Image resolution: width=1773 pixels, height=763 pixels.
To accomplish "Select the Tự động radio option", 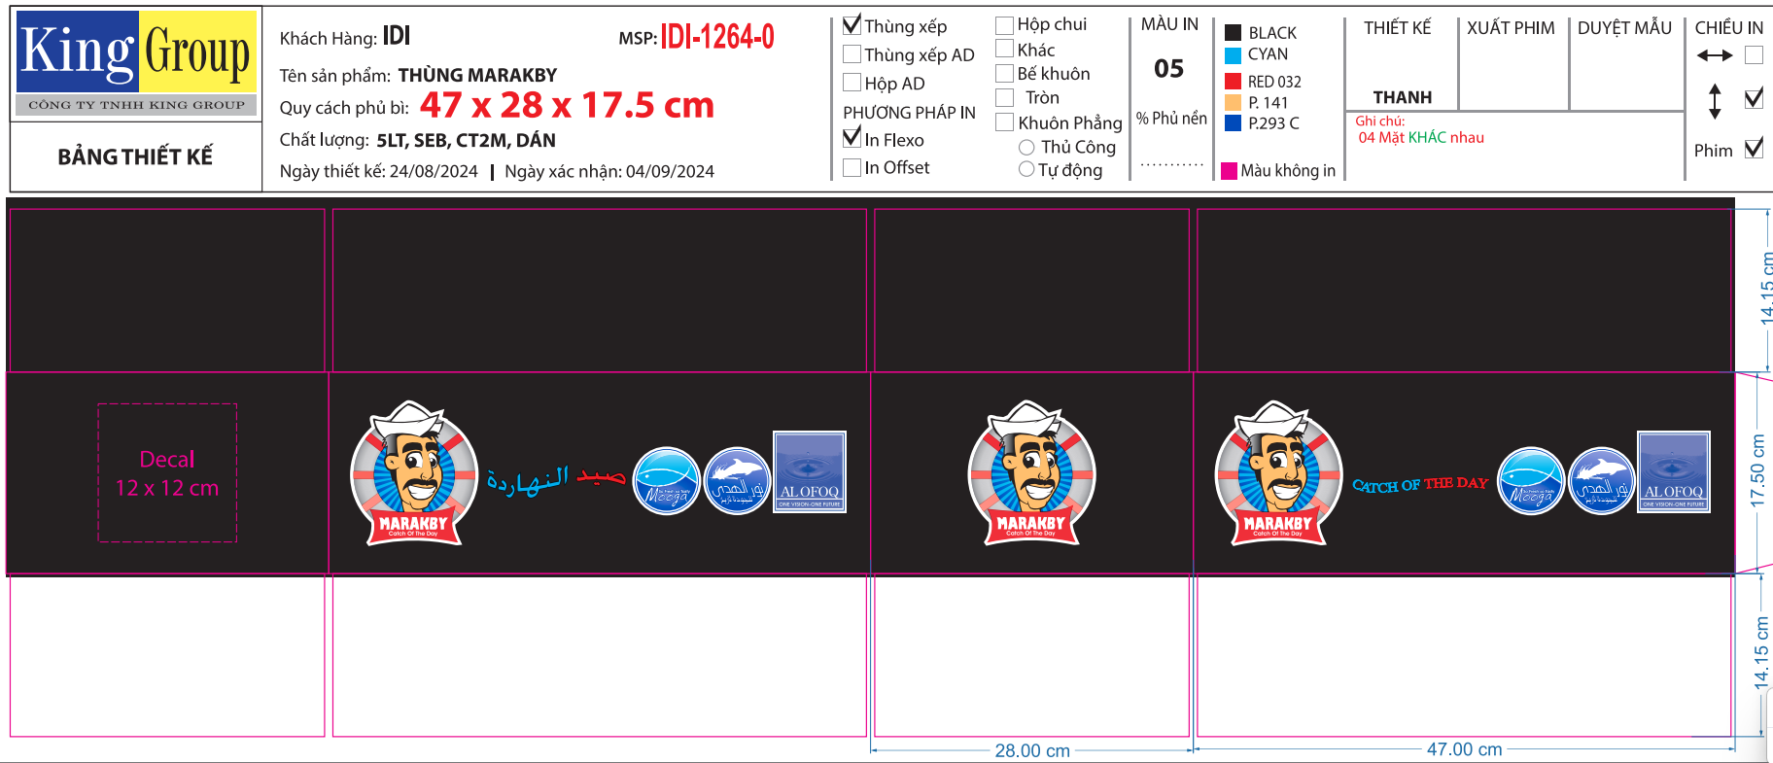I will click(x=1026, y=170).
